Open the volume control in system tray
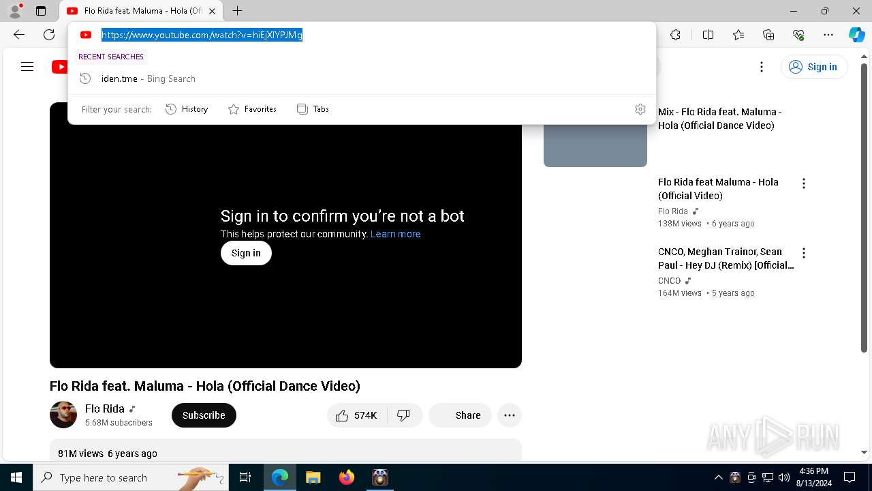Viewport: 872px width, 491px height. pyautogui.click(x=784, y=477)
